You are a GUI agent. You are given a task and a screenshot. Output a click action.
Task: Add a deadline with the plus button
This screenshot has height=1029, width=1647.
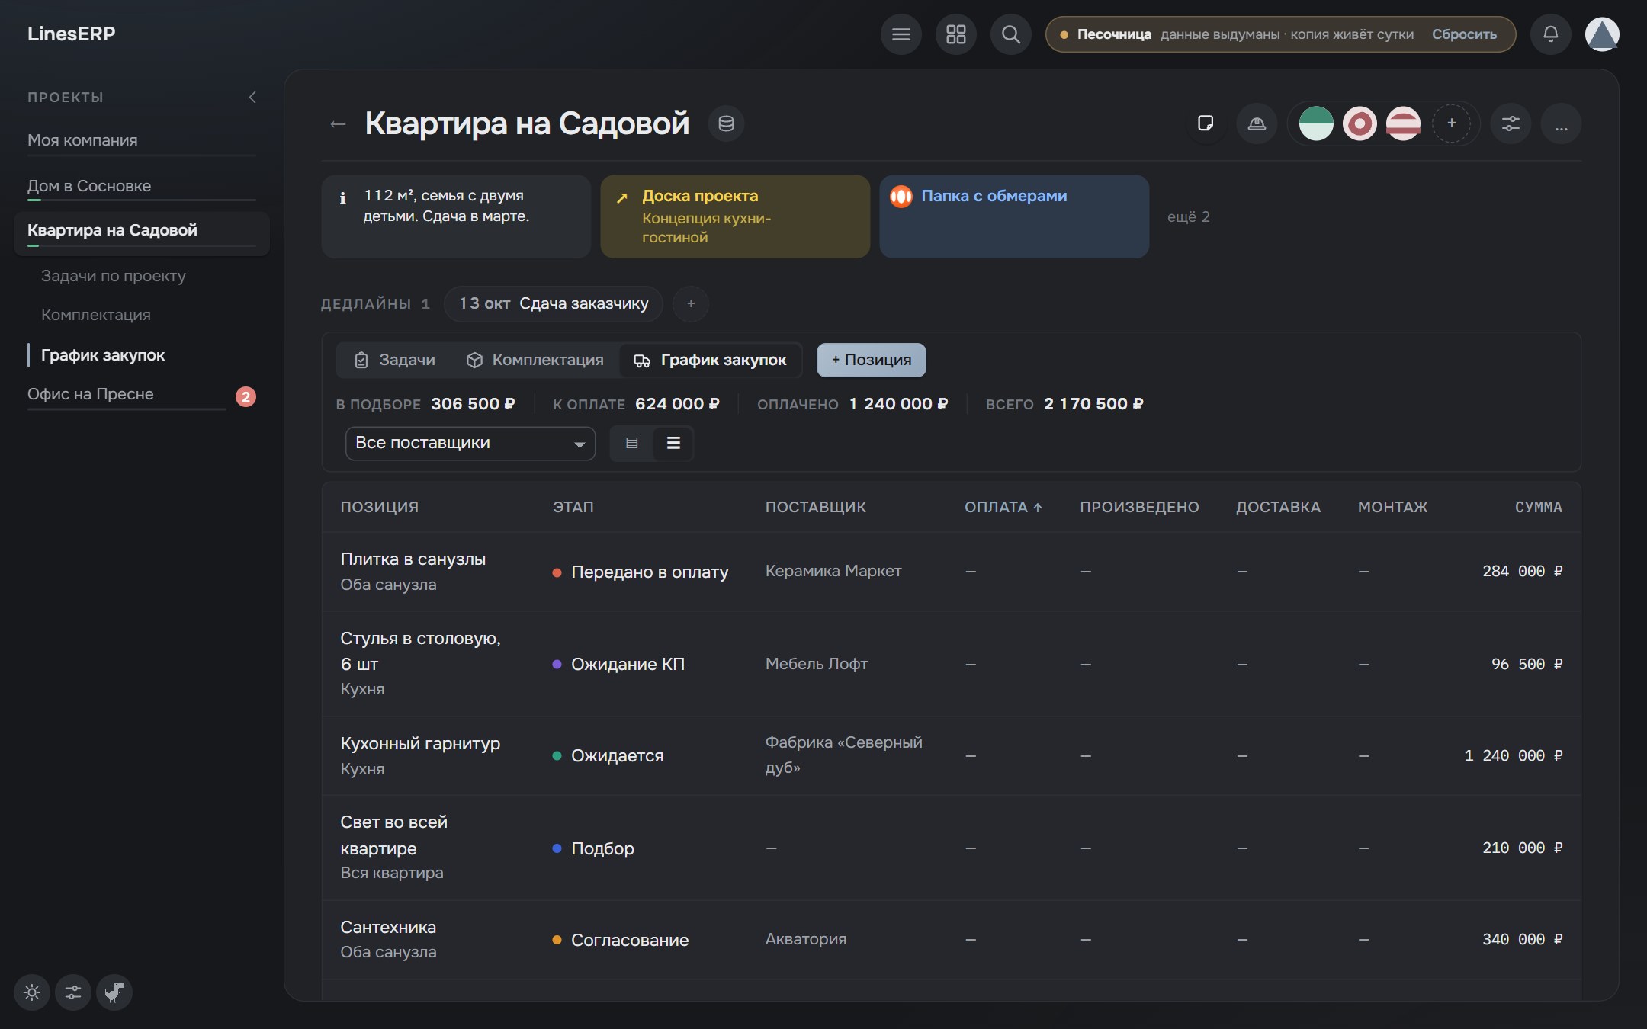pyautogui.click(x=691, y=304)
